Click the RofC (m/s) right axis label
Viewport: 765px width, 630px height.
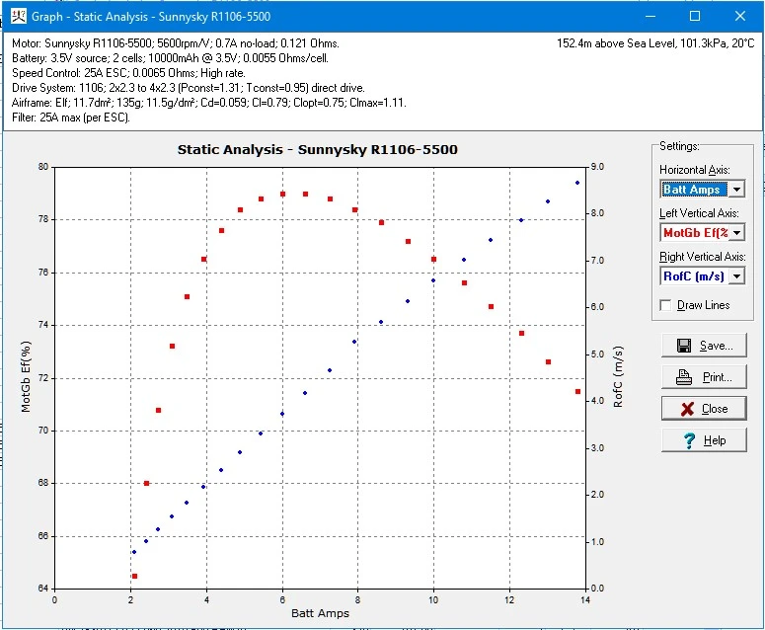pos(619,377)
